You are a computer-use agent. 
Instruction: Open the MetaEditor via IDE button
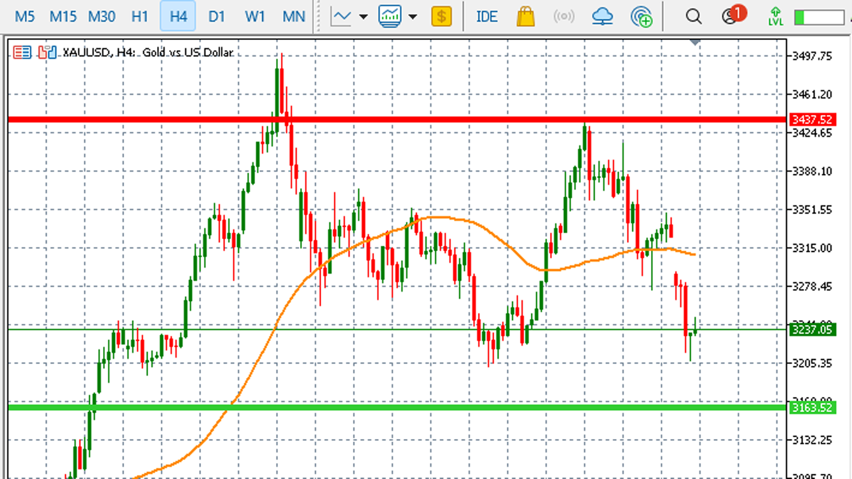(486, 17)
